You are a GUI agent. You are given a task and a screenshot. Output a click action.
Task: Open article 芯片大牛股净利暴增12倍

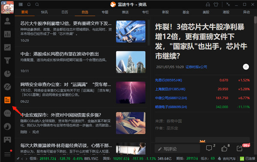tap(66, 23)
